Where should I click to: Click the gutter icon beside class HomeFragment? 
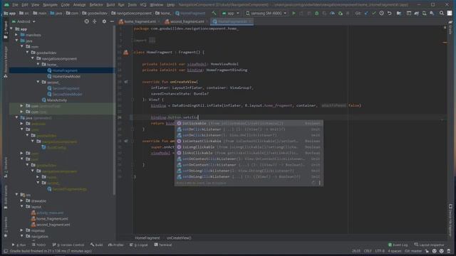[126, 53]
